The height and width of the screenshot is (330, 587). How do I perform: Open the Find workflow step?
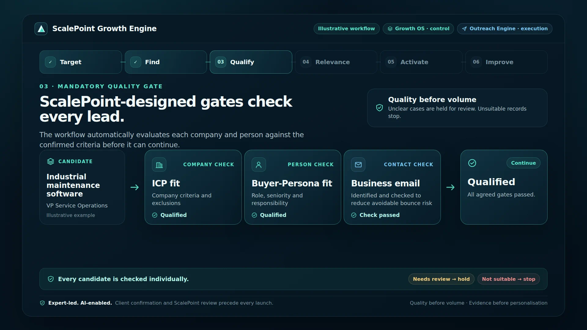coord(166,62)
